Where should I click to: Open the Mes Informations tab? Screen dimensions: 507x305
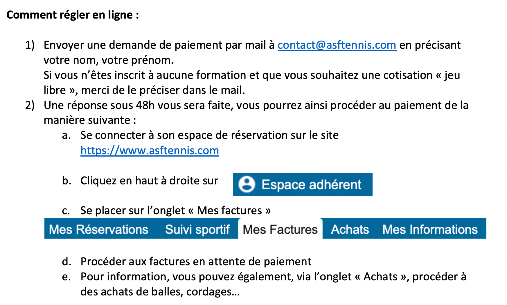[x=430, y=229]
